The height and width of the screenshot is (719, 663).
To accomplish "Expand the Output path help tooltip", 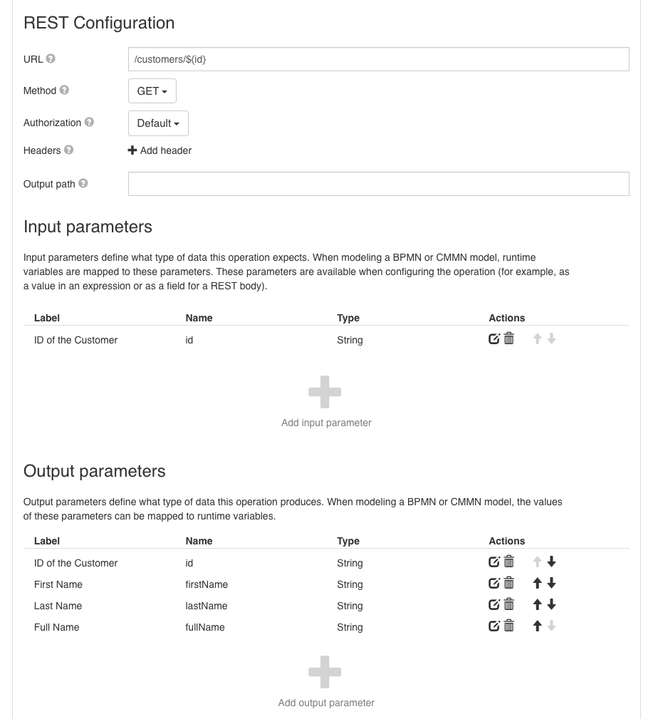I will point(84,183).
